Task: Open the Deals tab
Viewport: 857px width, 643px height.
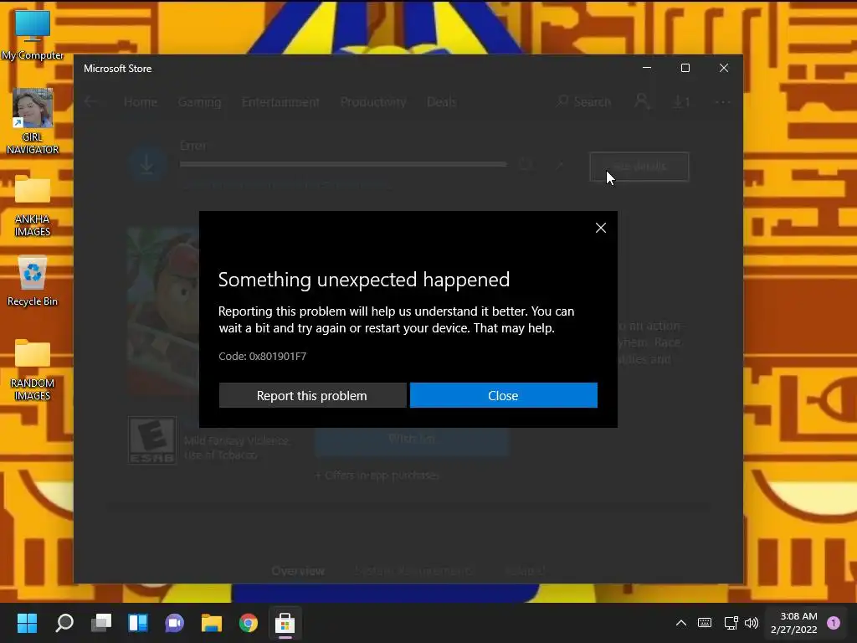Action: (x=442, y=102)
